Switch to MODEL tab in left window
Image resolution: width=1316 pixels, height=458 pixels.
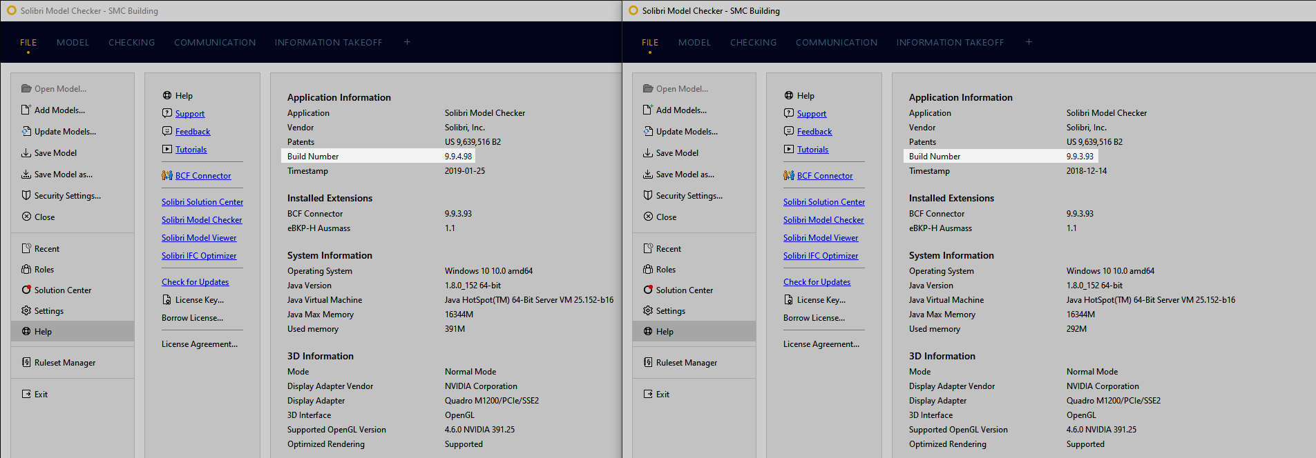[73, 43]
